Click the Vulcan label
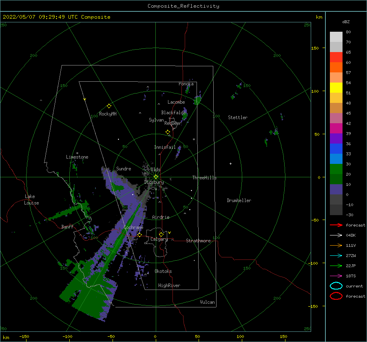 [x=208, y=302]
